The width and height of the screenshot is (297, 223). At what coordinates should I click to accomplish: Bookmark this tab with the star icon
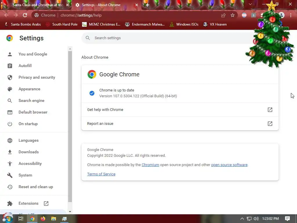233,15
